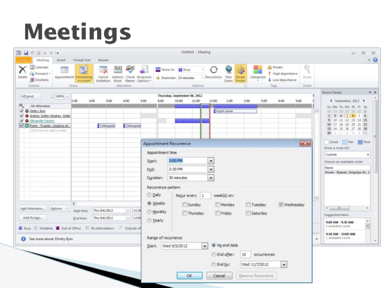Screen dimensions: 384x288
Task: Switch to the Insert ribbon tab
Action: point(61,60)
